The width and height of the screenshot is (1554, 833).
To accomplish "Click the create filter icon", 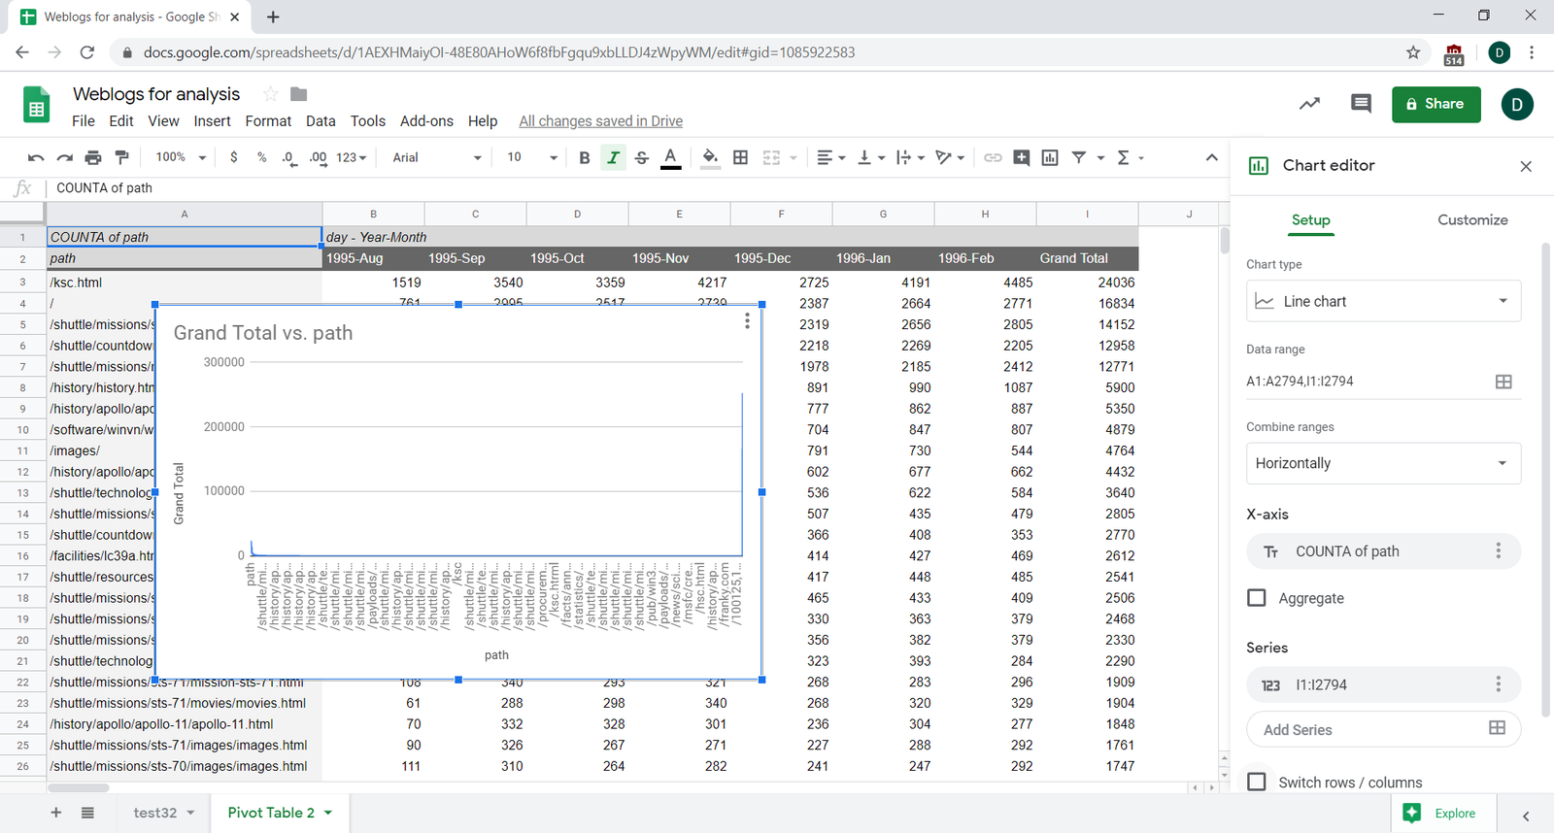I will pos(1079,157).
